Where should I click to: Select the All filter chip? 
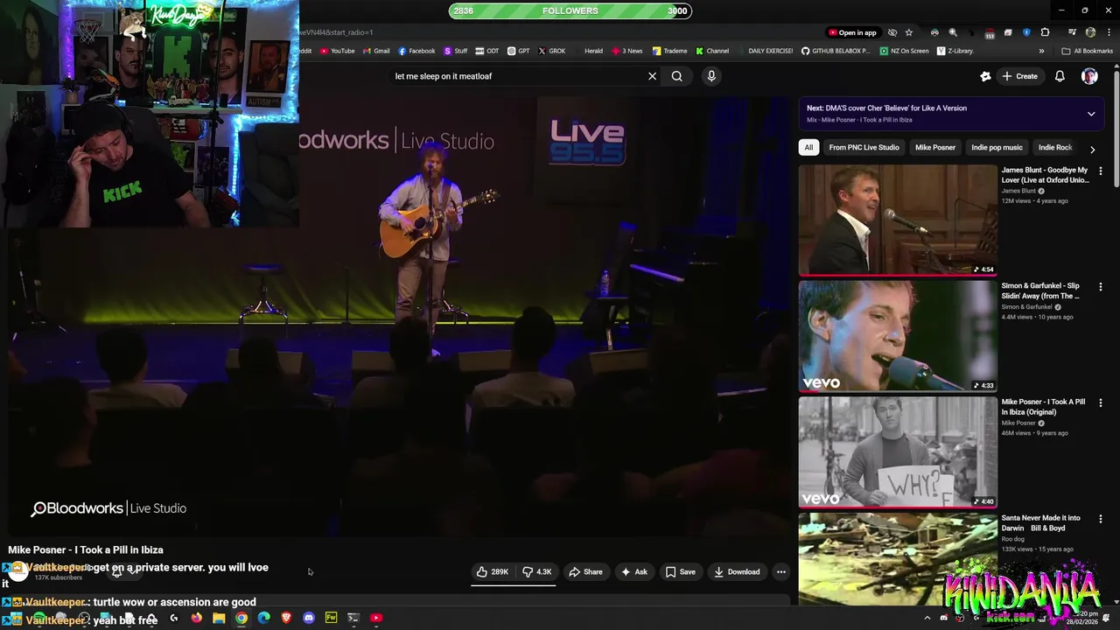click(808, 147)
